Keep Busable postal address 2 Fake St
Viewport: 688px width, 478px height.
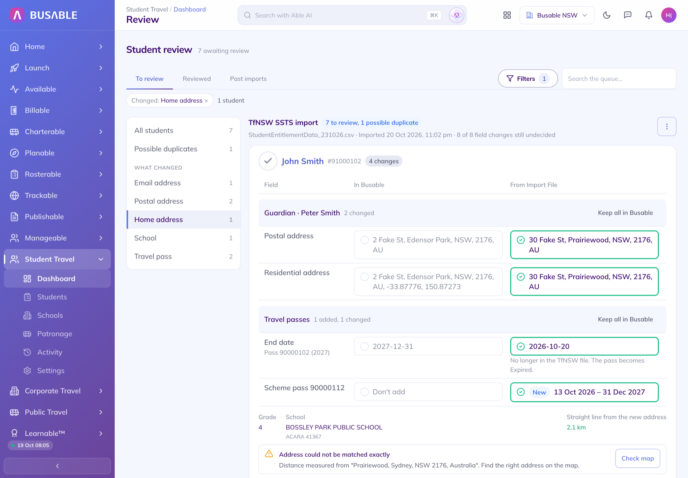pos(428,245)
